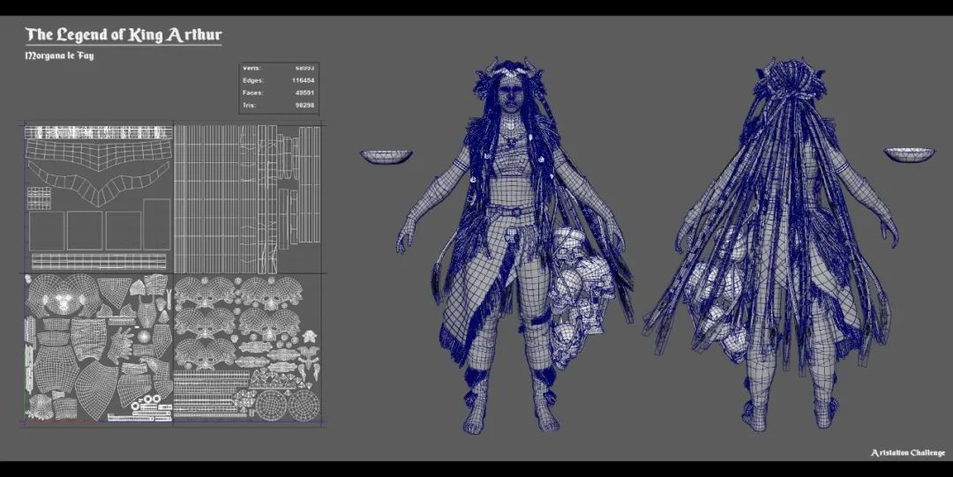
Task: Select the "Faces:" label in stats box
Action: click(x=253, y=93)
